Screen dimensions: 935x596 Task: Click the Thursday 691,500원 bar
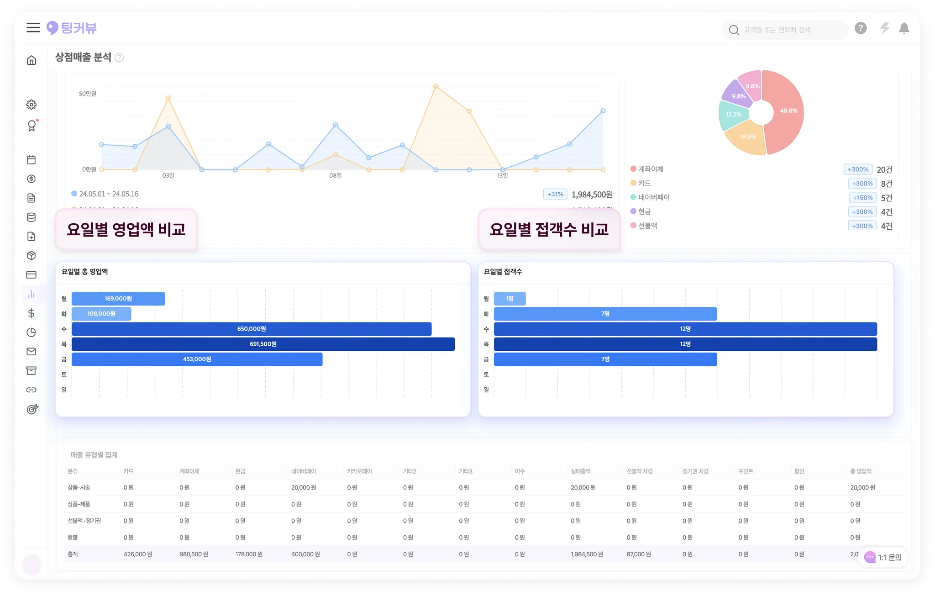point(263,344)
